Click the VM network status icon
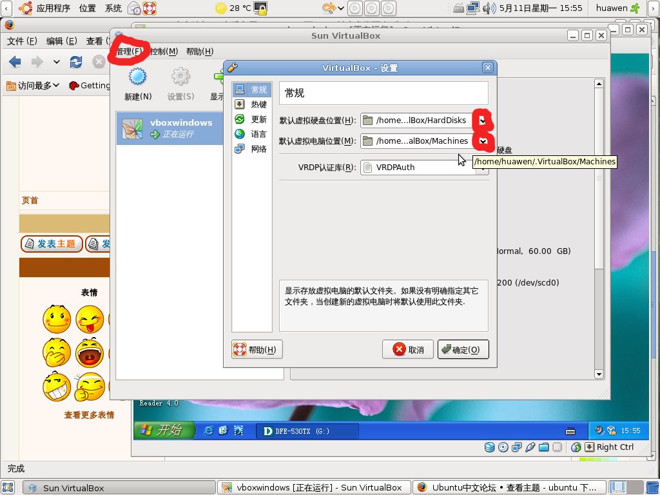Viewport: 660px width, 495px height. 516,447
